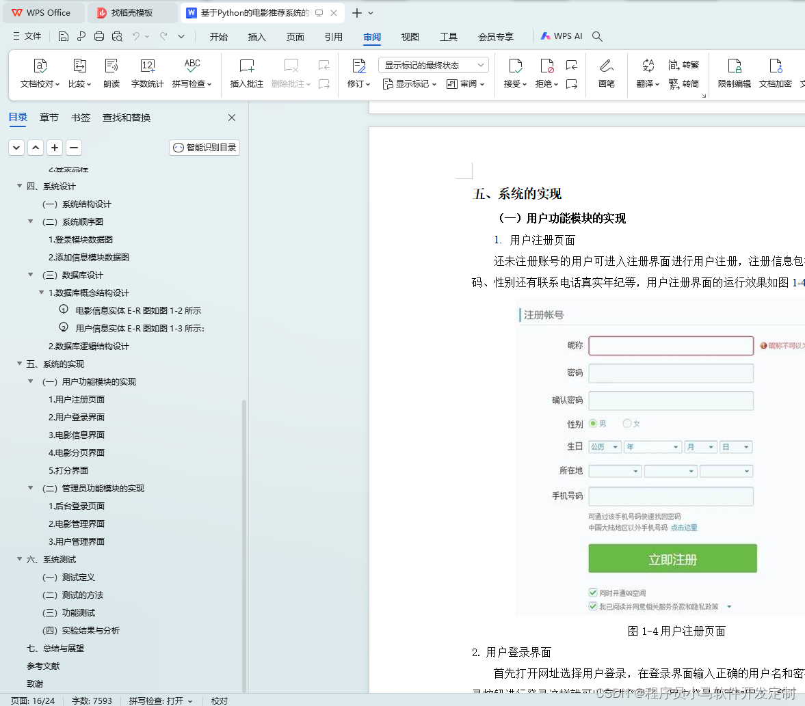Open the 章节 sidebar tab
This screenshot has height=706, width=805.
[x=49, y=117]
